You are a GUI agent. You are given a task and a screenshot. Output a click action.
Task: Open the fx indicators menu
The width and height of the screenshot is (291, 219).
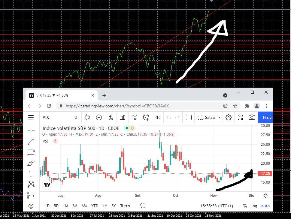(x=111, y=117)
